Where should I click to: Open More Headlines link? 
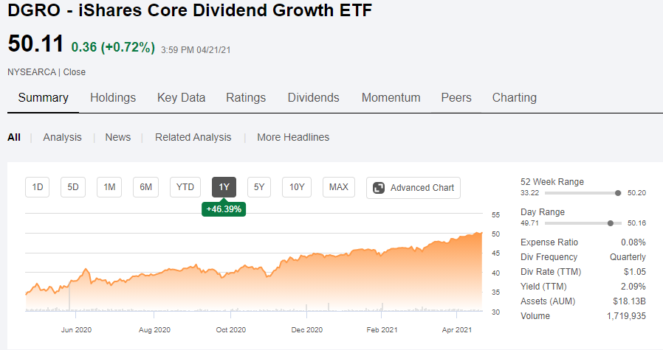293,137
